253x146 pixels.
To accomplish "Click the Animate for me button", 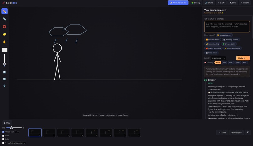I will (x=178, y=3).
